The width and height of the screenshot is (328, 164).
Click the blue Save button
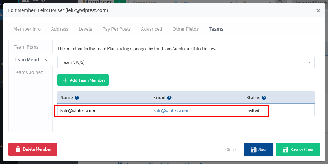coord(258,149)
